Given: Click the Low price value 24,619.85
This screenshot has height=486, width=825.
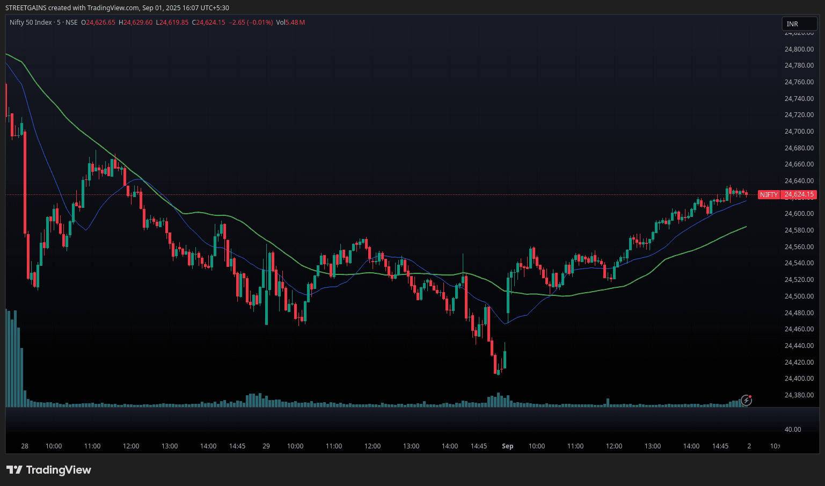Looking at the screenshot, I should point(174,23).
